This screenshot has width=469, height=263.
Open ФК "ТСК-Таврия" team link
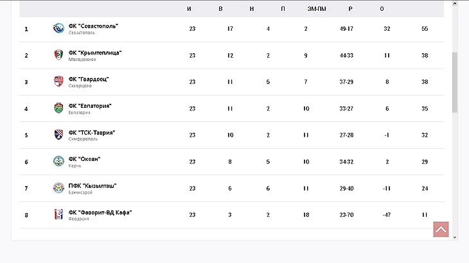click(92, 132)
